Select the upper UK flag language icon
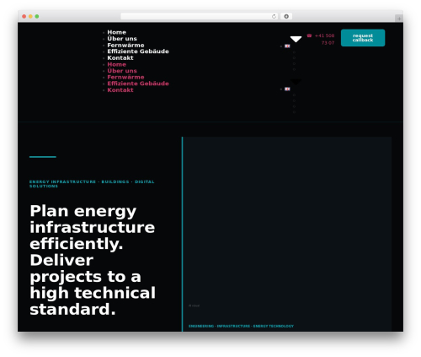The height and width of the screenshot is (357, 421). (x=287, y=46)
